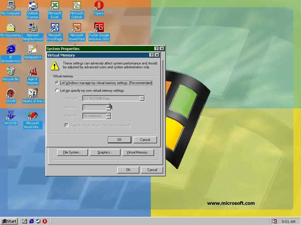Click the Network Neighborhood desktop icon
The image size is (301, 225).
point(33,32)
